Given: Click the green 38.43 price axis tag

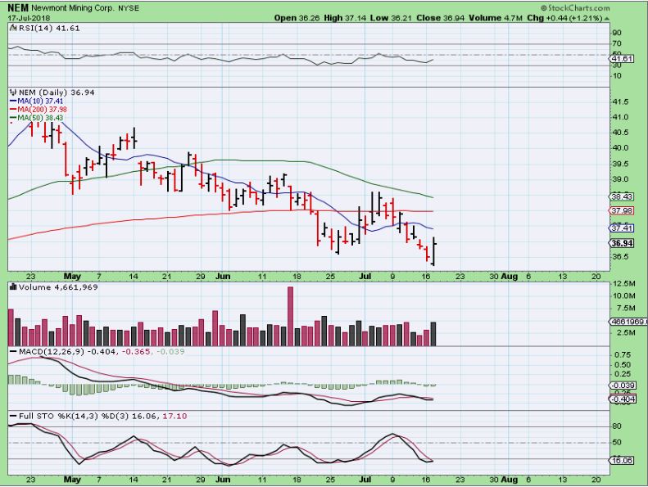Looking at the screenshot, I should click(x=621, y=196).
